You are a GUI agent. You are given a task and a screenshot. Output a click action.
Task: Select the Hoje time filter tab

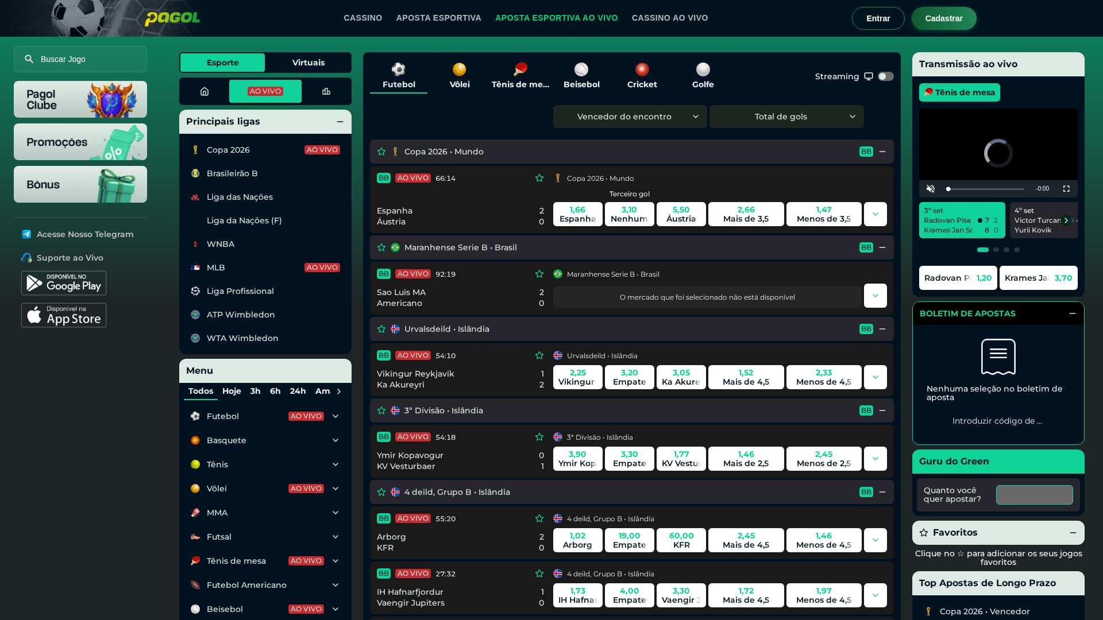[232, 391]
